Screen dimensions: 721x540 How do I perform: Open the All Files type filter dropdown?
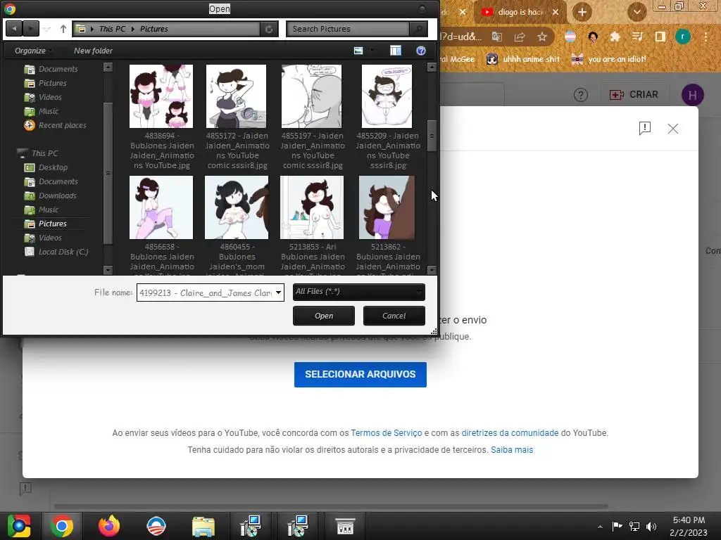(358, 292)
